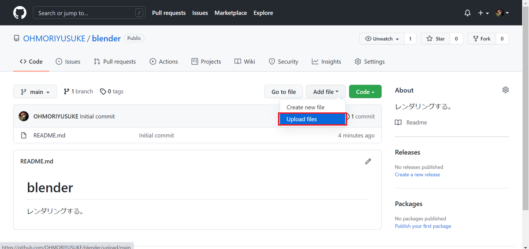Viewport: 529px width, 249px height.
Task: Switch to the repository Issues tab
Action: point(68,62)
